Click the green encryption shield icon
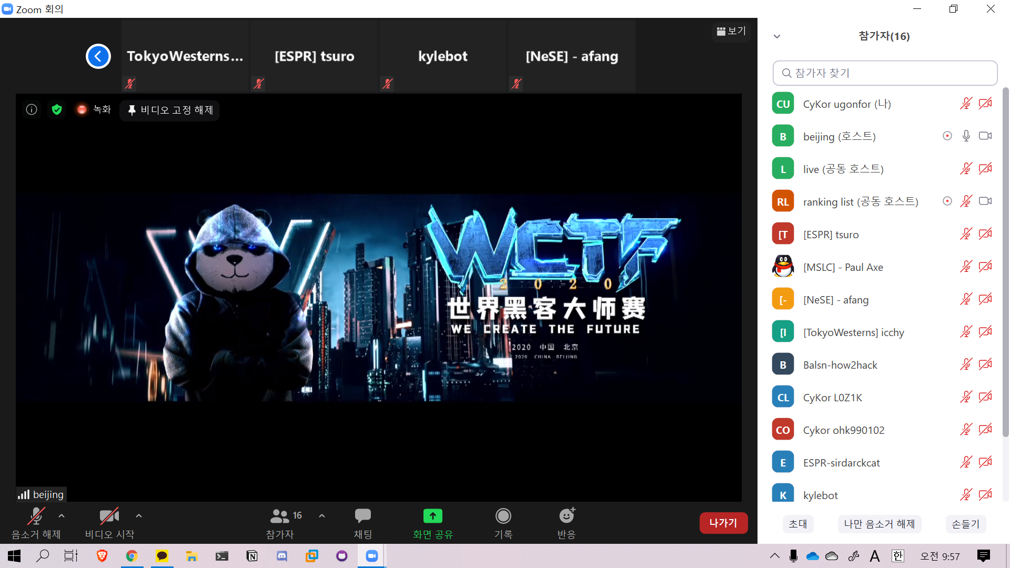The image size is (1010, 568). coord(57,109)
